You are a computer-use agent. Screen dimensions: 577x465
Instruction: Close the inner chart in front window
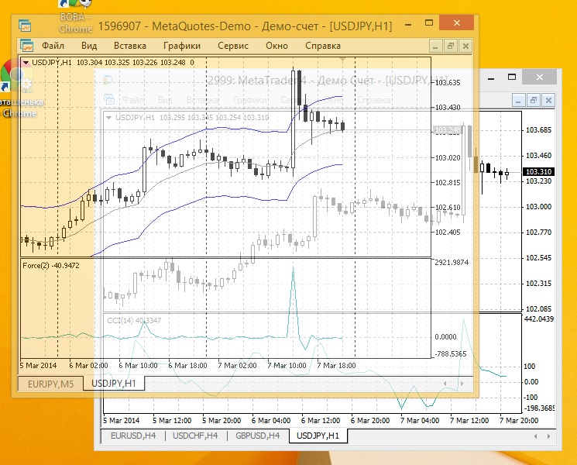click(x=465, y=46)
